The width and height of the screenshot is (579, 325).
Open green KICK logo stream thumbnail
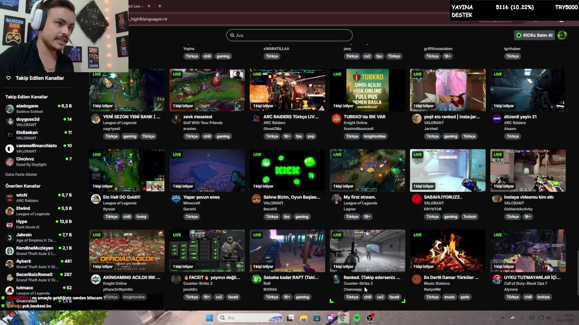point(287,170)
